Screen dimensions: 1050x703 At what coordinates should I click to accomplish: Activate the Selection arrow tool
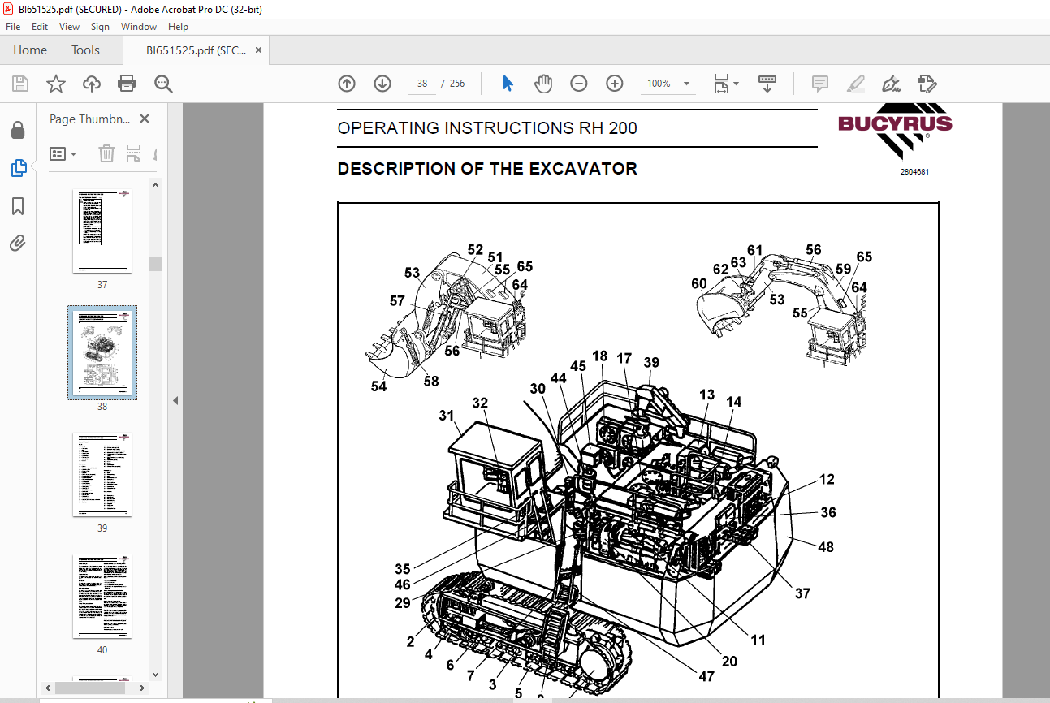508,84
